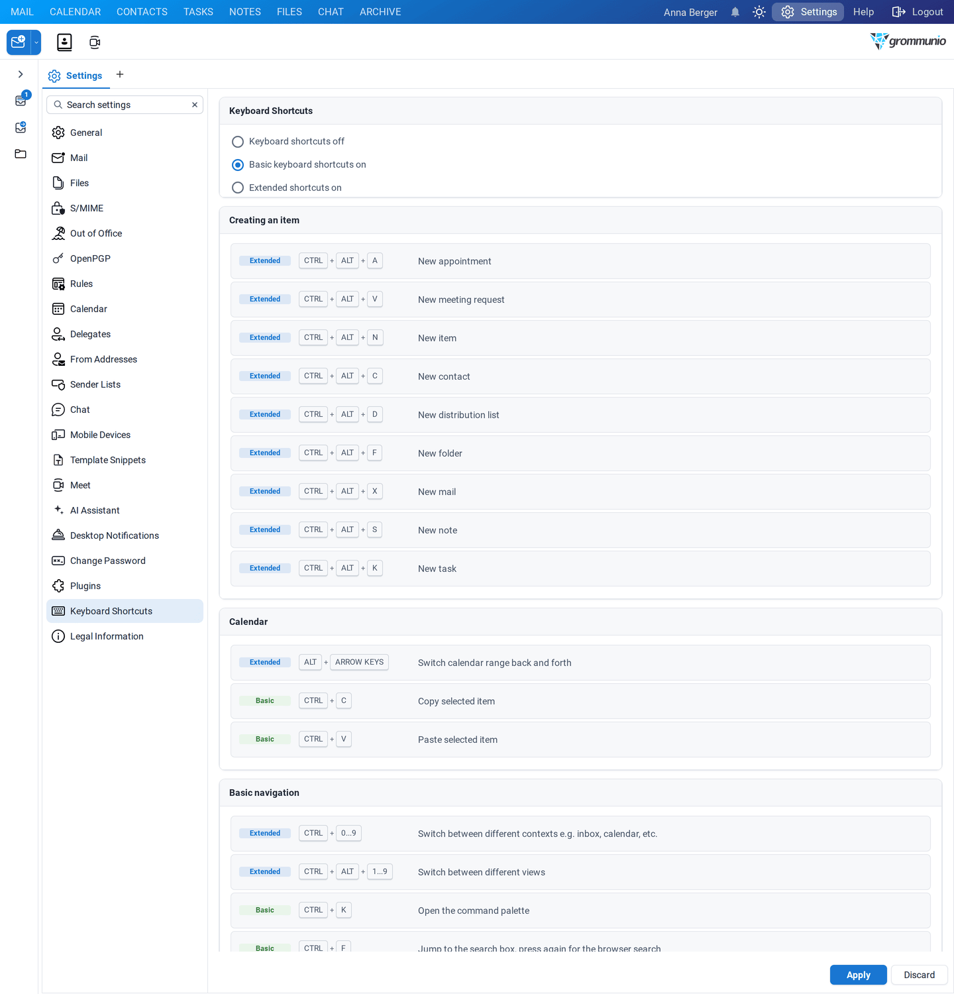The width and height of the screenshot is (954, 994).
Task: Click the Logout icon
Action: click(x=898, y=12)
